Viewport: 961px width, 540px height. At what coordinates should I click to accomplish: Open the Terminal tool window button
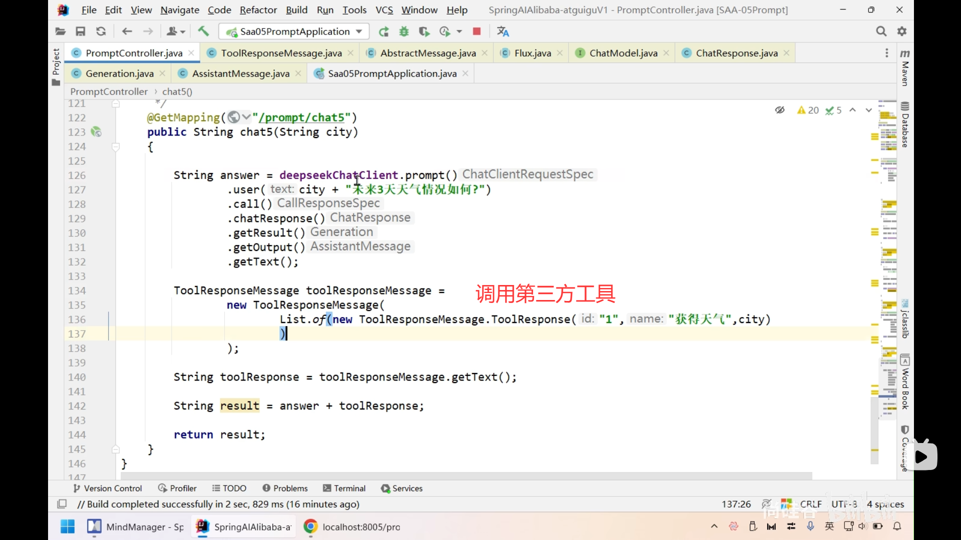coord(344,488)
